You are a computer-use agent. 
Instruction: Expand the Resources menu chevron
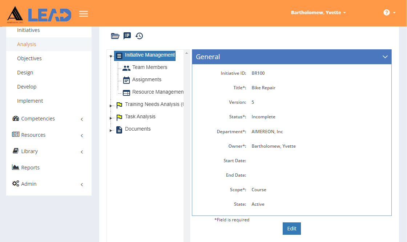(x=82, y=135)
